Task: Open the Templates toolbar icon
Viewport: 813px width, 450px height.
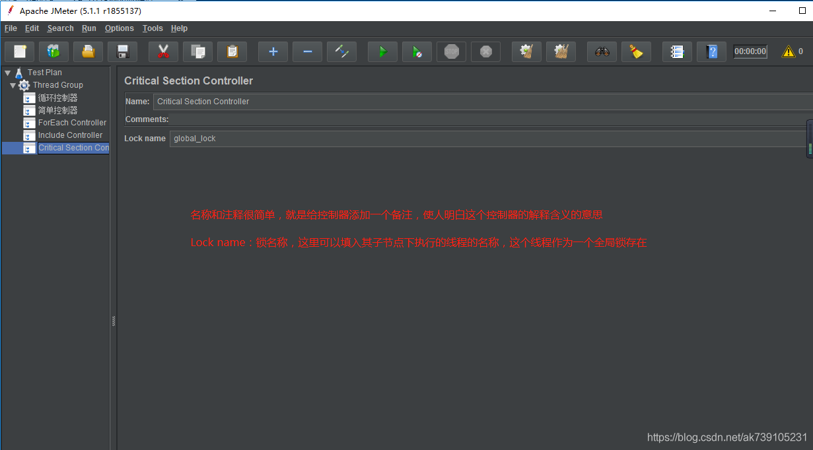Action: point(54,51)
